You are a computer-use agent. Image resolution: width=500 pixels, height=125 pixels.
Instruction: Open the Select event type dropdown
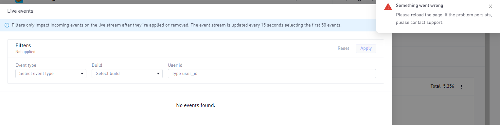click(51, 74)
